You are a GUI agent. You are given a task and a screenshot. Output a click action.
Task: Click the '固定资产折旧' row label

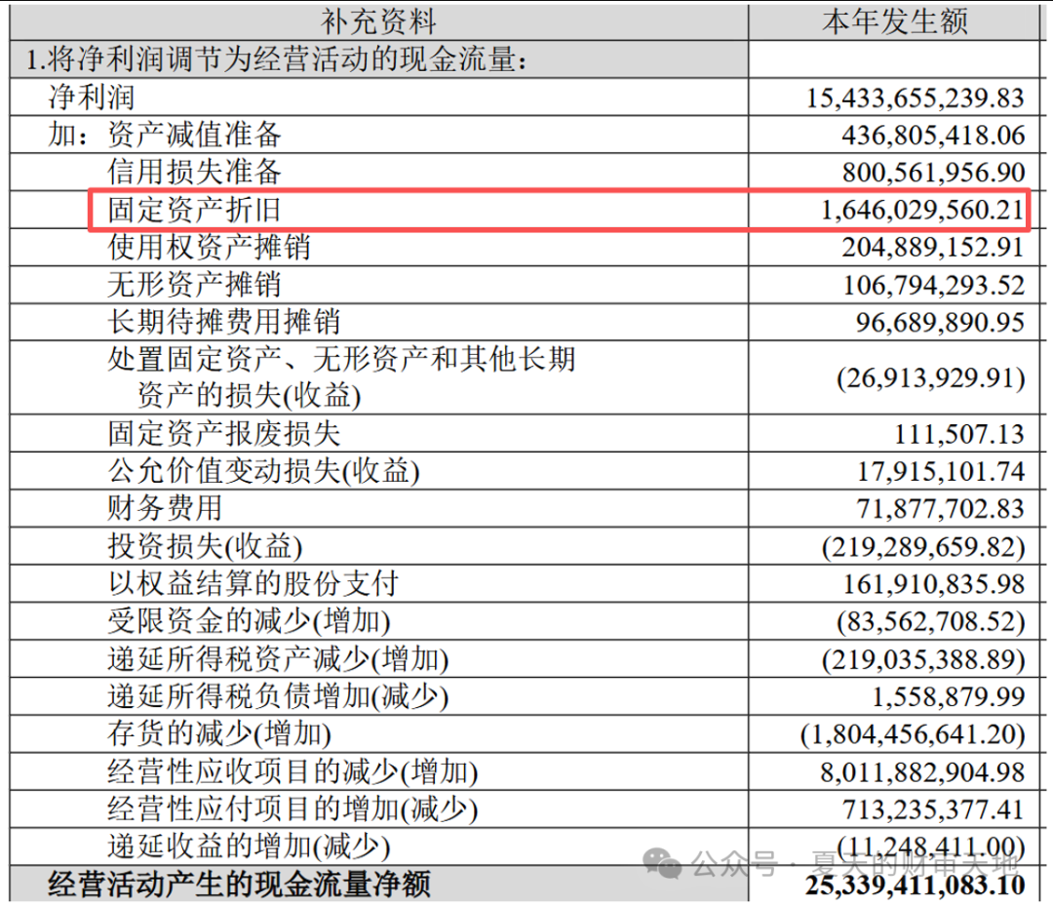pos(194,211)
